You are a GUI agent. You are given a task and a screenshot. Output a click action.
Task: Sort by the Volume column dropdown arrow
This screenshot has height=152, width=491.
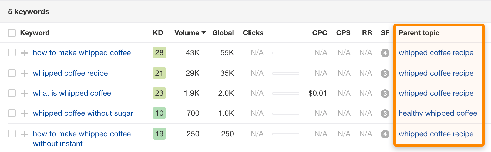click(204, 33)
